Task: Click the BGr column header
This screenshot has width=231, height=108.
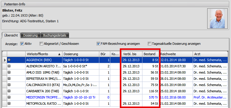Action: [x=104, y=54]
